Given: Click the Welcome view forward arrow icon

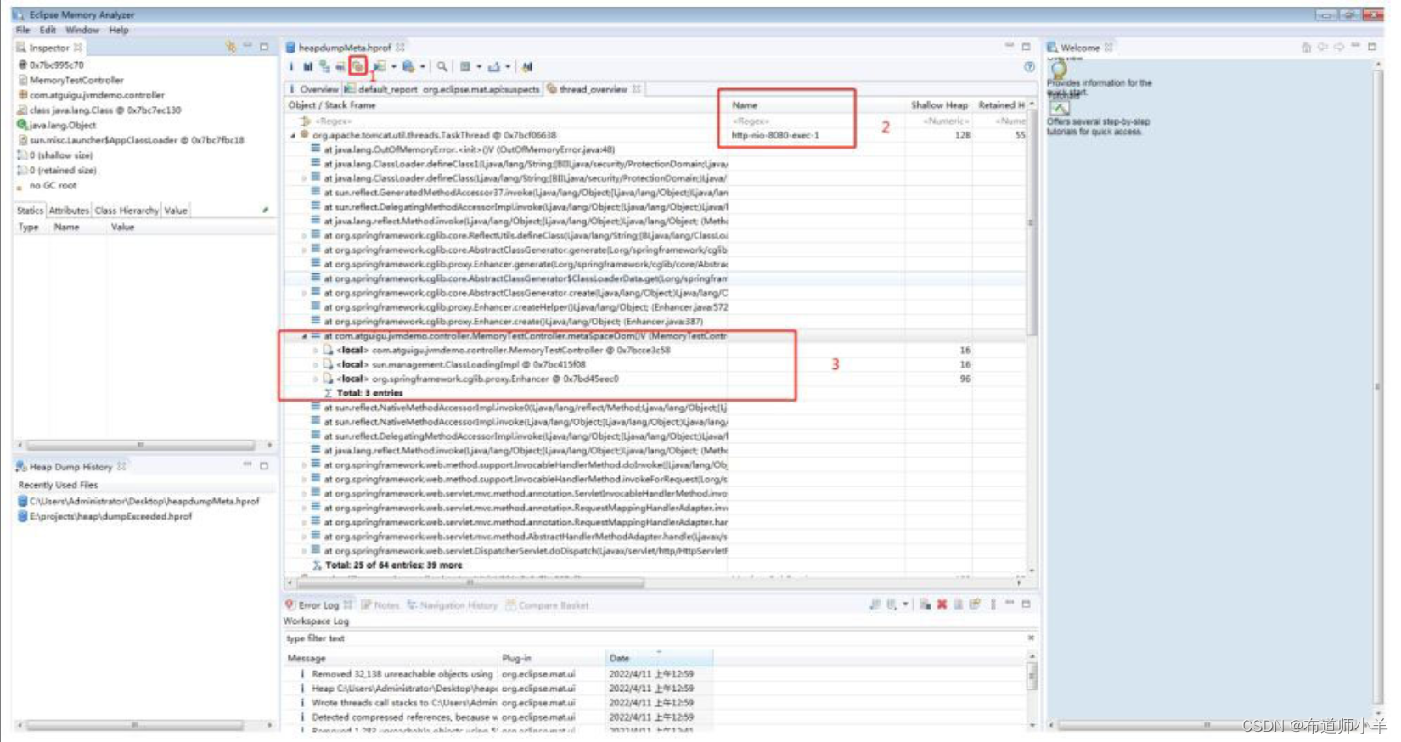Looking at the screenshot, I should [1339, 47].
